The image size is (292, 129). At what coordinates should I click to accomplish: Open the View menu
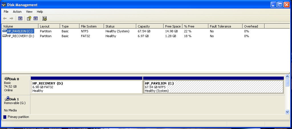click(29, 12)
